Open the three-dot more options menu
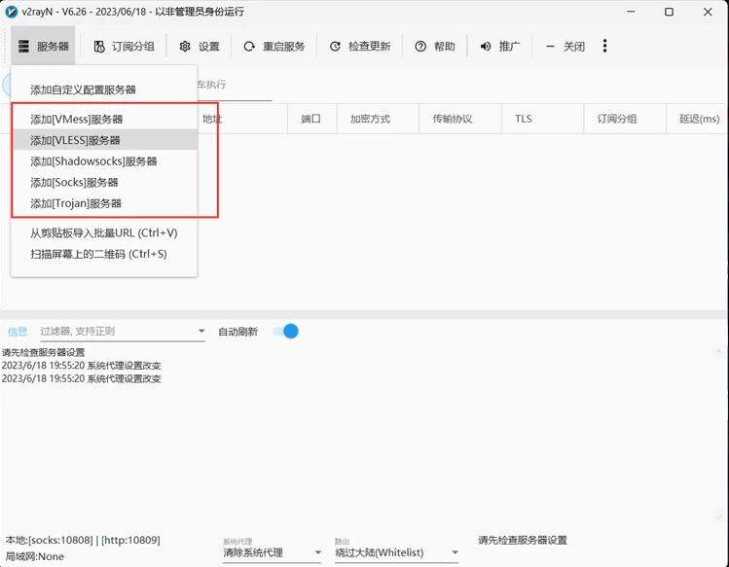This screenshot has height=567, width=729. tap(604, 46)
